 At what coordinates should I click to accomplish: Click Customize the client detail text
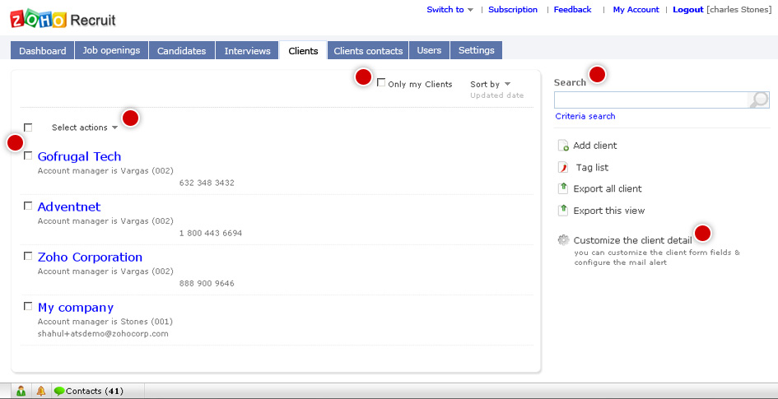click(x=632, y=240)
